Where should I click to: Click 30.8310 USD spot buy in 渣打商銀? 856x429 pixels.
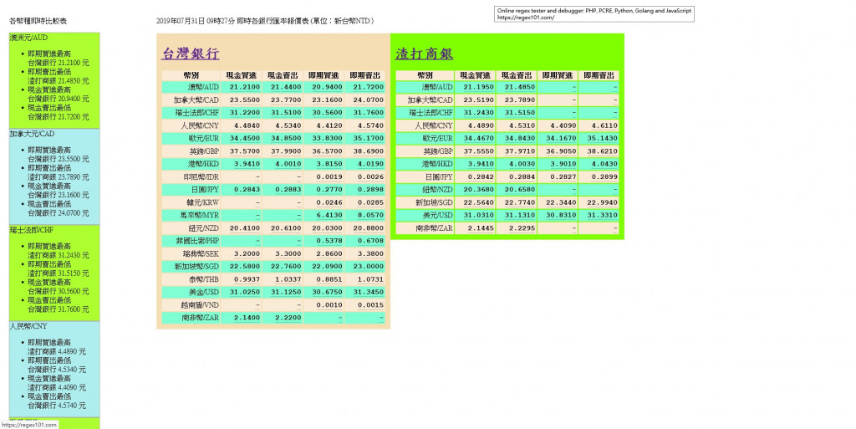tap(561, 215)
